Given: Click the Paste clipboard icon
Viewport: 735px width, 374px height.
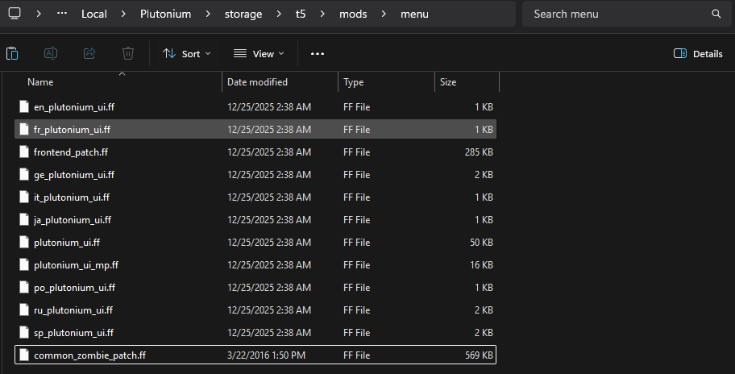Looking at the screenshot, I should coord(12,54).
